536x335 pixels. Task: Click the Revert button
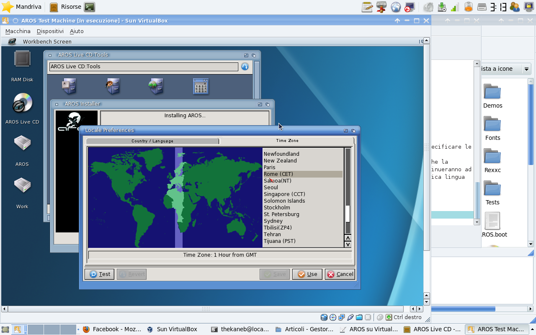click(x=131, y=274)
